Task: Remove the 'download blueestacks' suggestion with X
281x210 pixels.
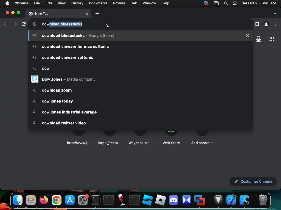Action: tap(248, 36)
